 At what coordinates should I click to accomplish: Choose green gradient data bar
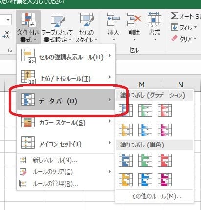coord(145,110)
